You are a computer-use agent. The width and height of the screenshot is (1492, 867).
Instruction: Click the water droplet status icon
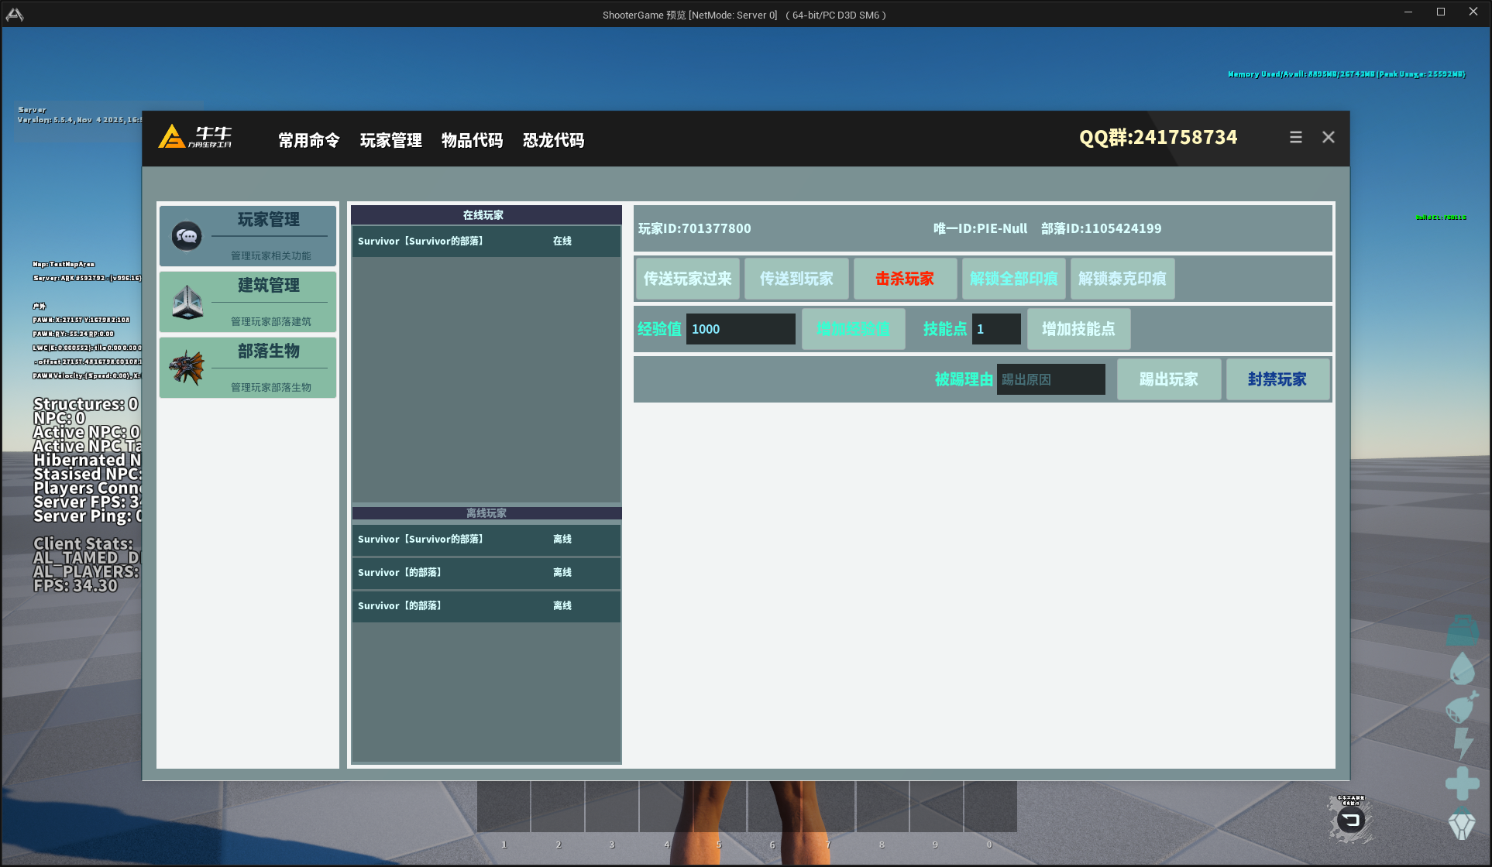pos(1462,668)
